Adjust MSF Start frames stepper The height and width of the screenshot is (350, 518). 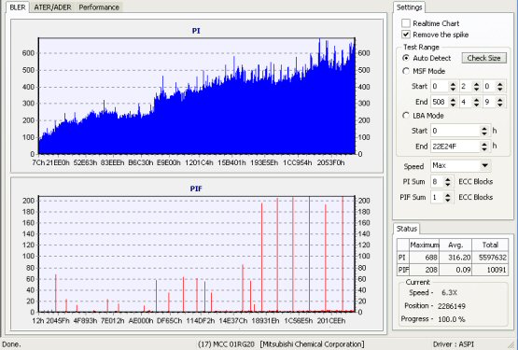pyautogui.click(x=500, y=87)
